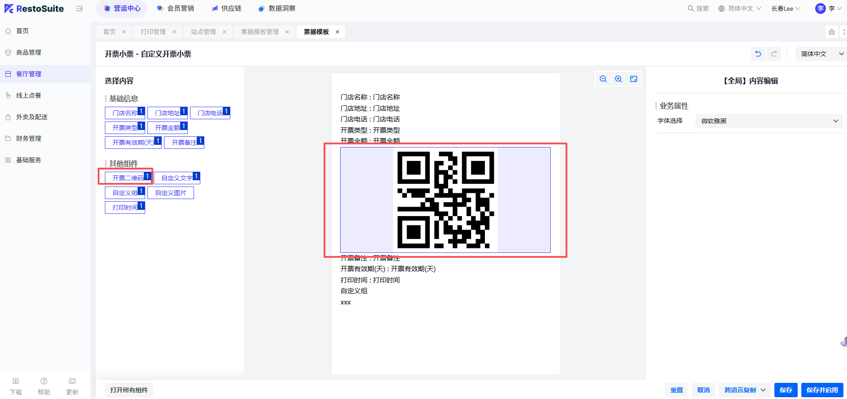Open the 供应链 top menu
Image resolution: width=847 pixels, height=399 pixels.
226,9
